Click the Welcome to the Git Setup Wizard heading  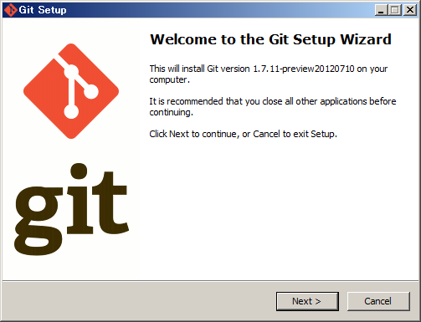270,39
